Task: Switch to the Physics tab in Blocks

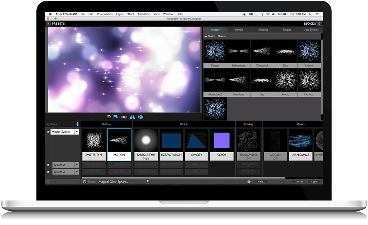Action: point(287,30)
